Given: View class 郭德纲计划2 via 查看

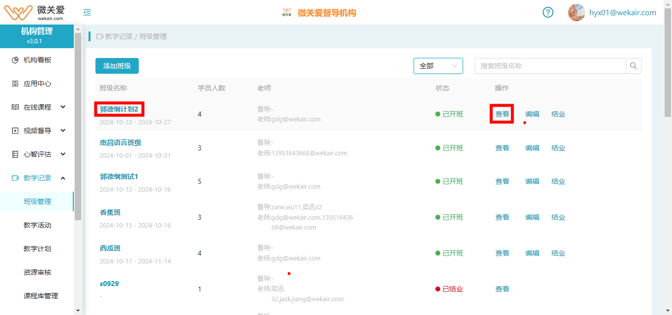Looking at the screenshot, I should point(502,114).
